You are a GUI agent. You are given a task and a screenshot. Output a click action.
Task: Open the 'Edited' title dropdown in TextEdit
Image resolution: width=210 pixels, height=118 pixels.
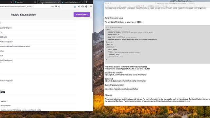[192, 3]
